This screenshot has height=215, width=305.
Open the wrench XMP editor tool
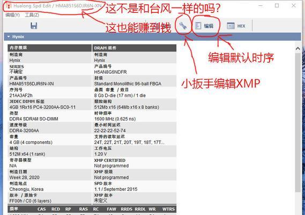click(183, 26)
